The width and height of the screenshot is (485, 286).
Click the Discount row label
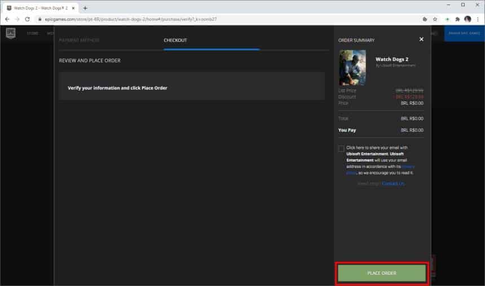click(347, 97)
